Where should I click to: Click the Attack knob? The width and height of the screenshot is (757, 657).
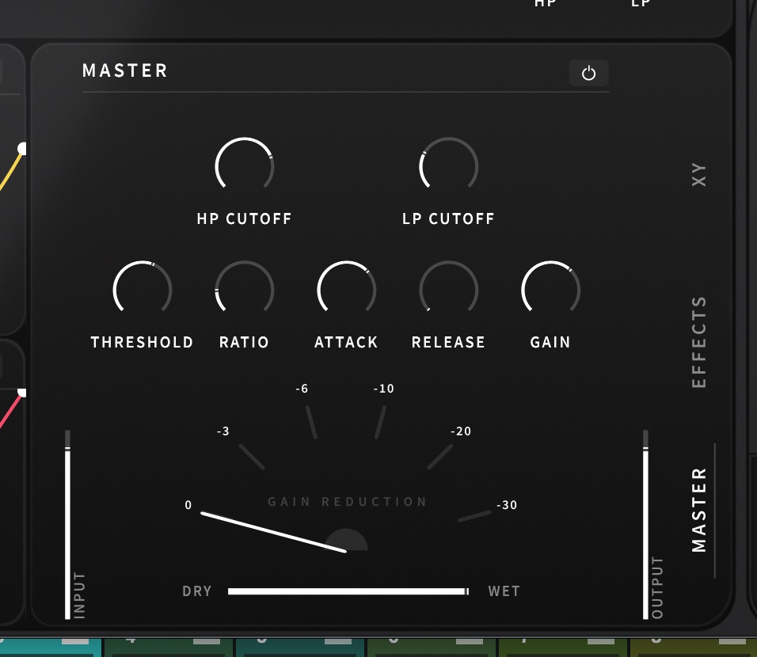pos(346,290)
